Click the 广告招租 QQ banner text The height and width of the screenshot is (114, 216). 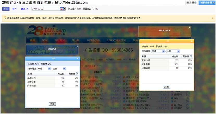pos(109,50)
